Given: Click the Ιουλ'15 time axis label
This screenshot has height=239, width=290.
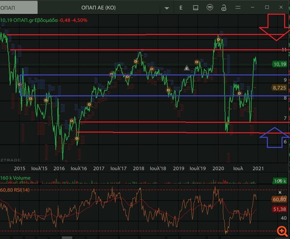Looking at the screenshot, I should point(39,168).
